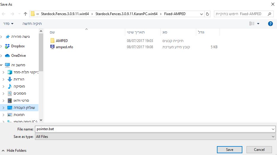Open סרטי וידאו videos folder

tap(21, 101)
